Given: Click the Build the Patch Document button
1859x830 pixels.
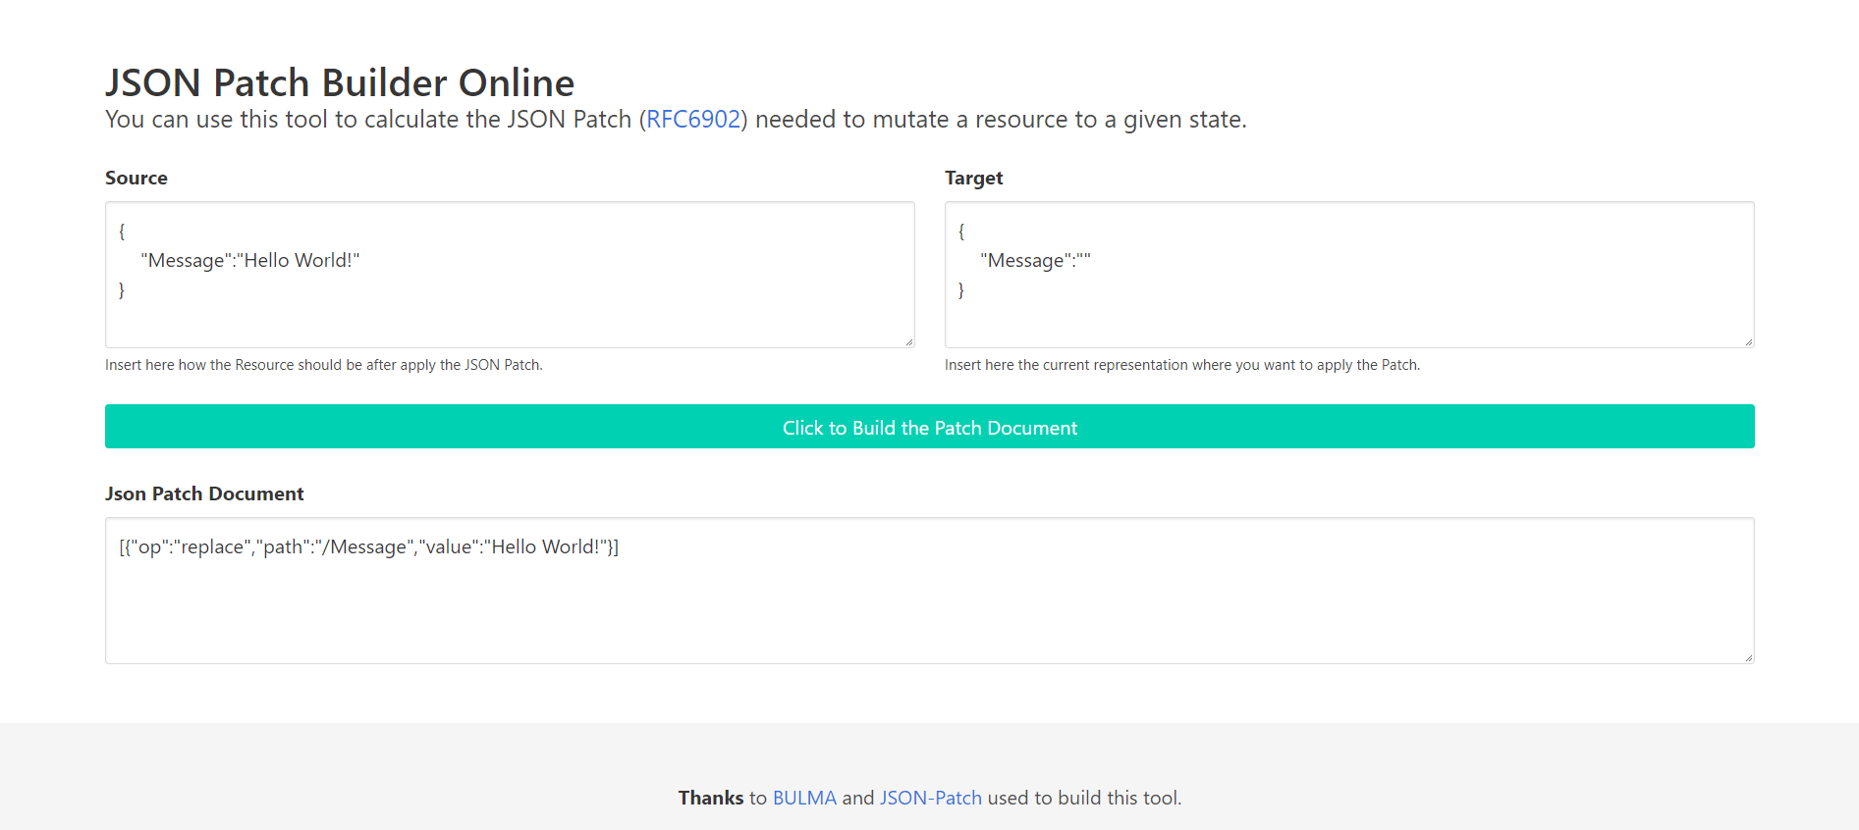Looking at the screenshot, I should point(929,427).
